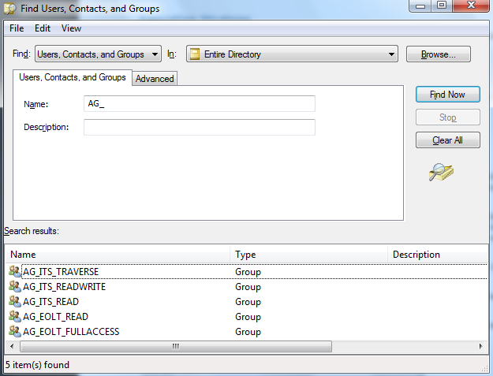Click the horizontal scrollbar thumb in results
The width and height of the screenshot is (493, 376).
click(x=176, y=346)
